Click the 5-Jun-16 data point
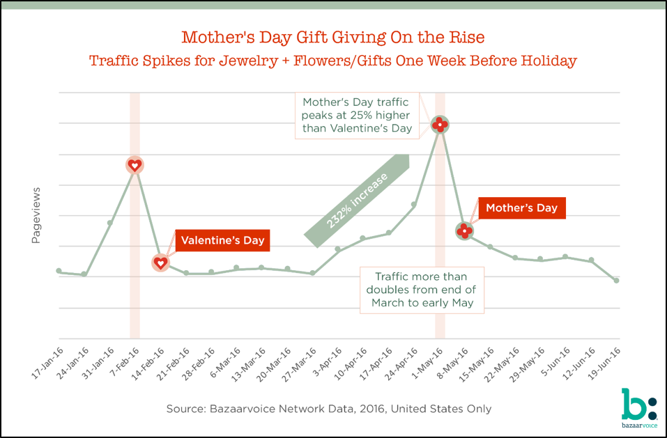 point(565,257)
